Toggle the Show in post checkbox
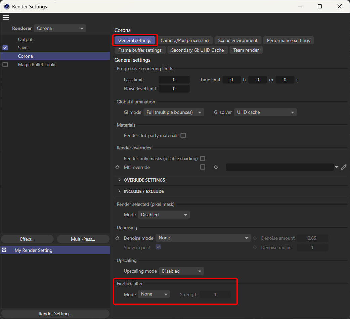 [158, 247]
